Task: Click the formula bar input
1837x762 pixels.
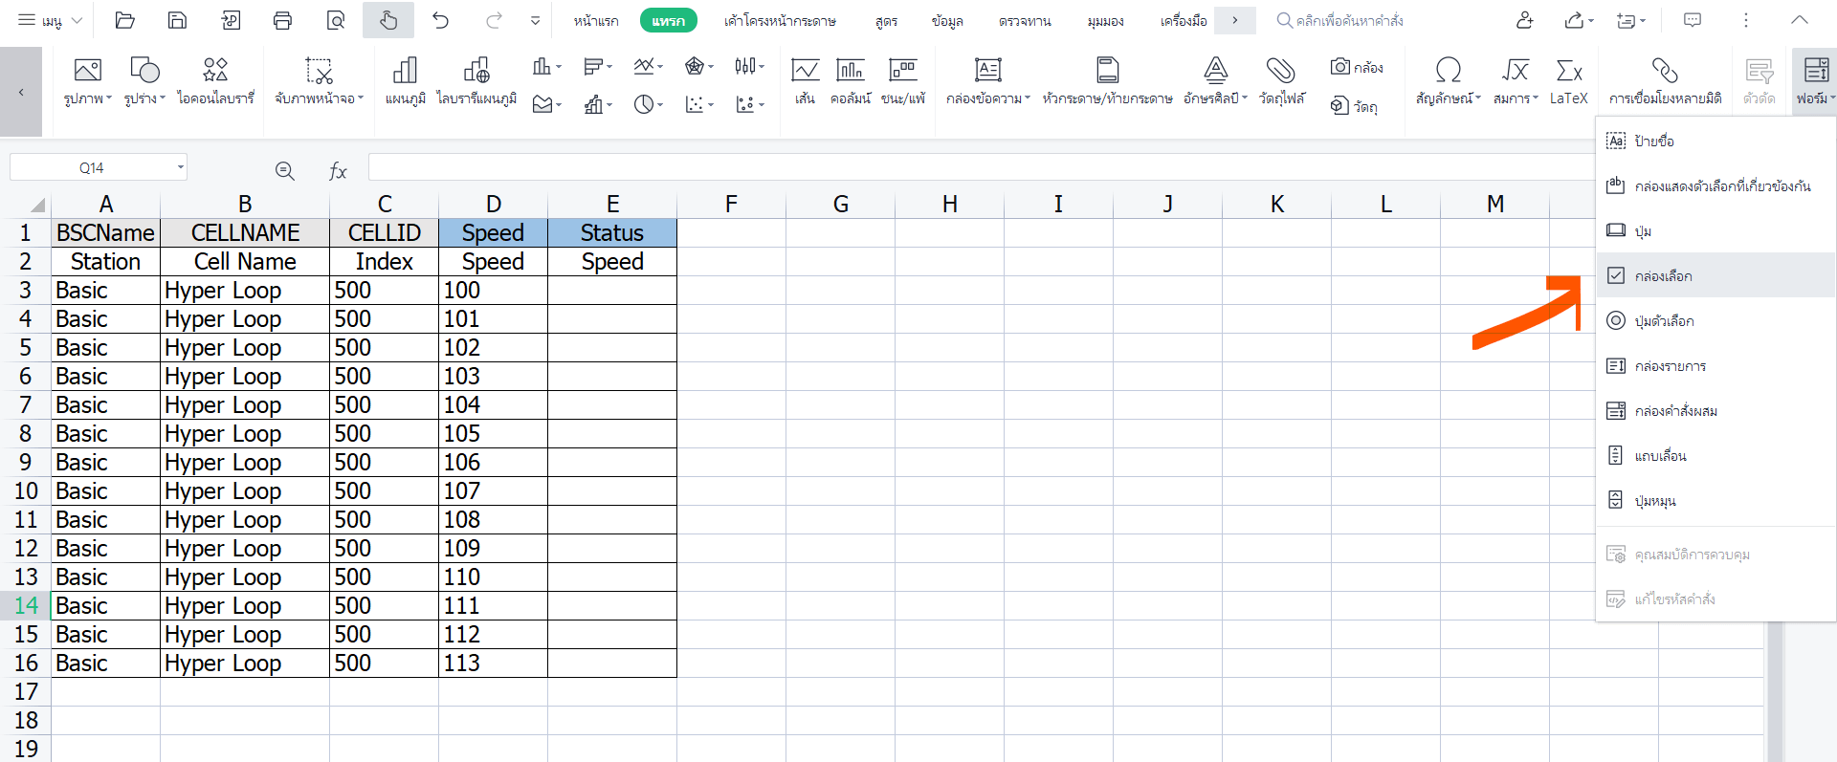Action: click(981, 167)
